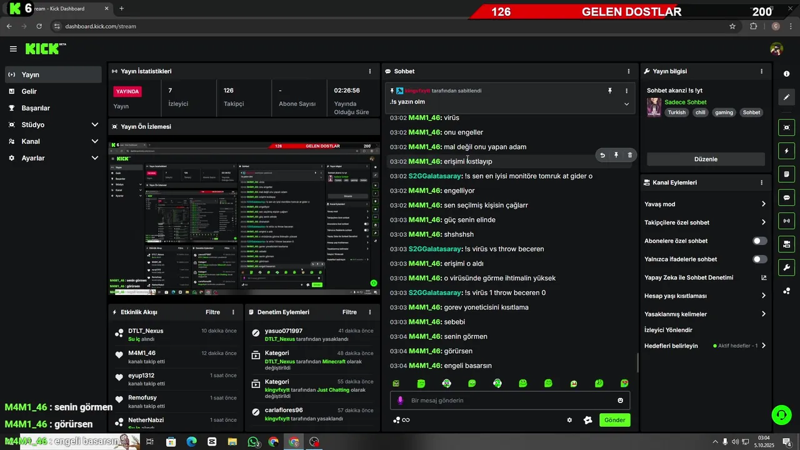Click the stream preview icon in the right sidebar
800x450 pixels.
click(786, 127)
